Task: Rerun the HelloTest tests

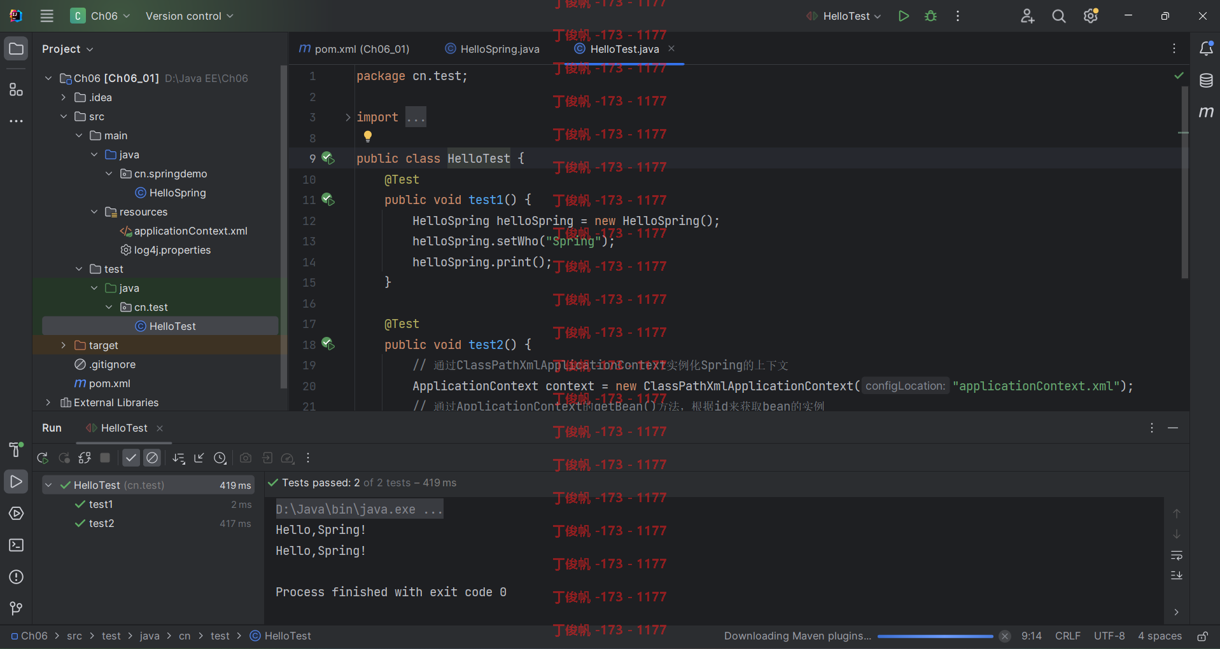Action: point(43,458)
